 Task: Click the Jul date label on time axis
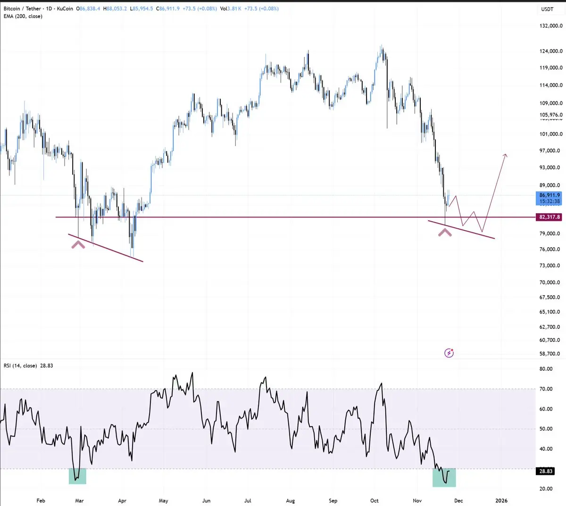point(248,500)
